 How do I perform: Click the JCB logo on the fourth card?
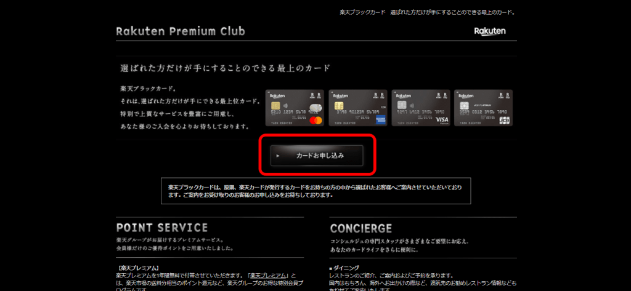pyautogui.click(x=504, y=119)
